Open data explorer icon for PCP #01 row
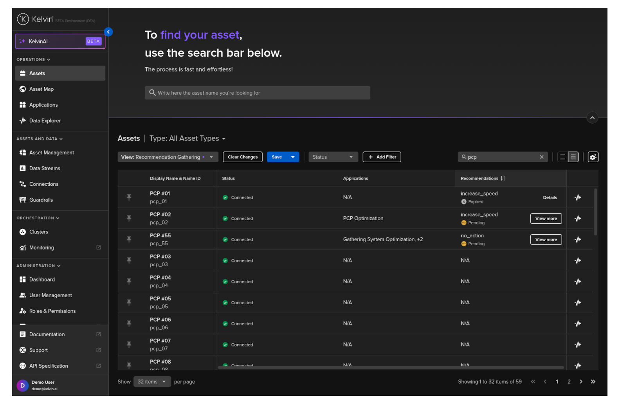The width and height of the screenshot is (620, 404). coord(577,198)
